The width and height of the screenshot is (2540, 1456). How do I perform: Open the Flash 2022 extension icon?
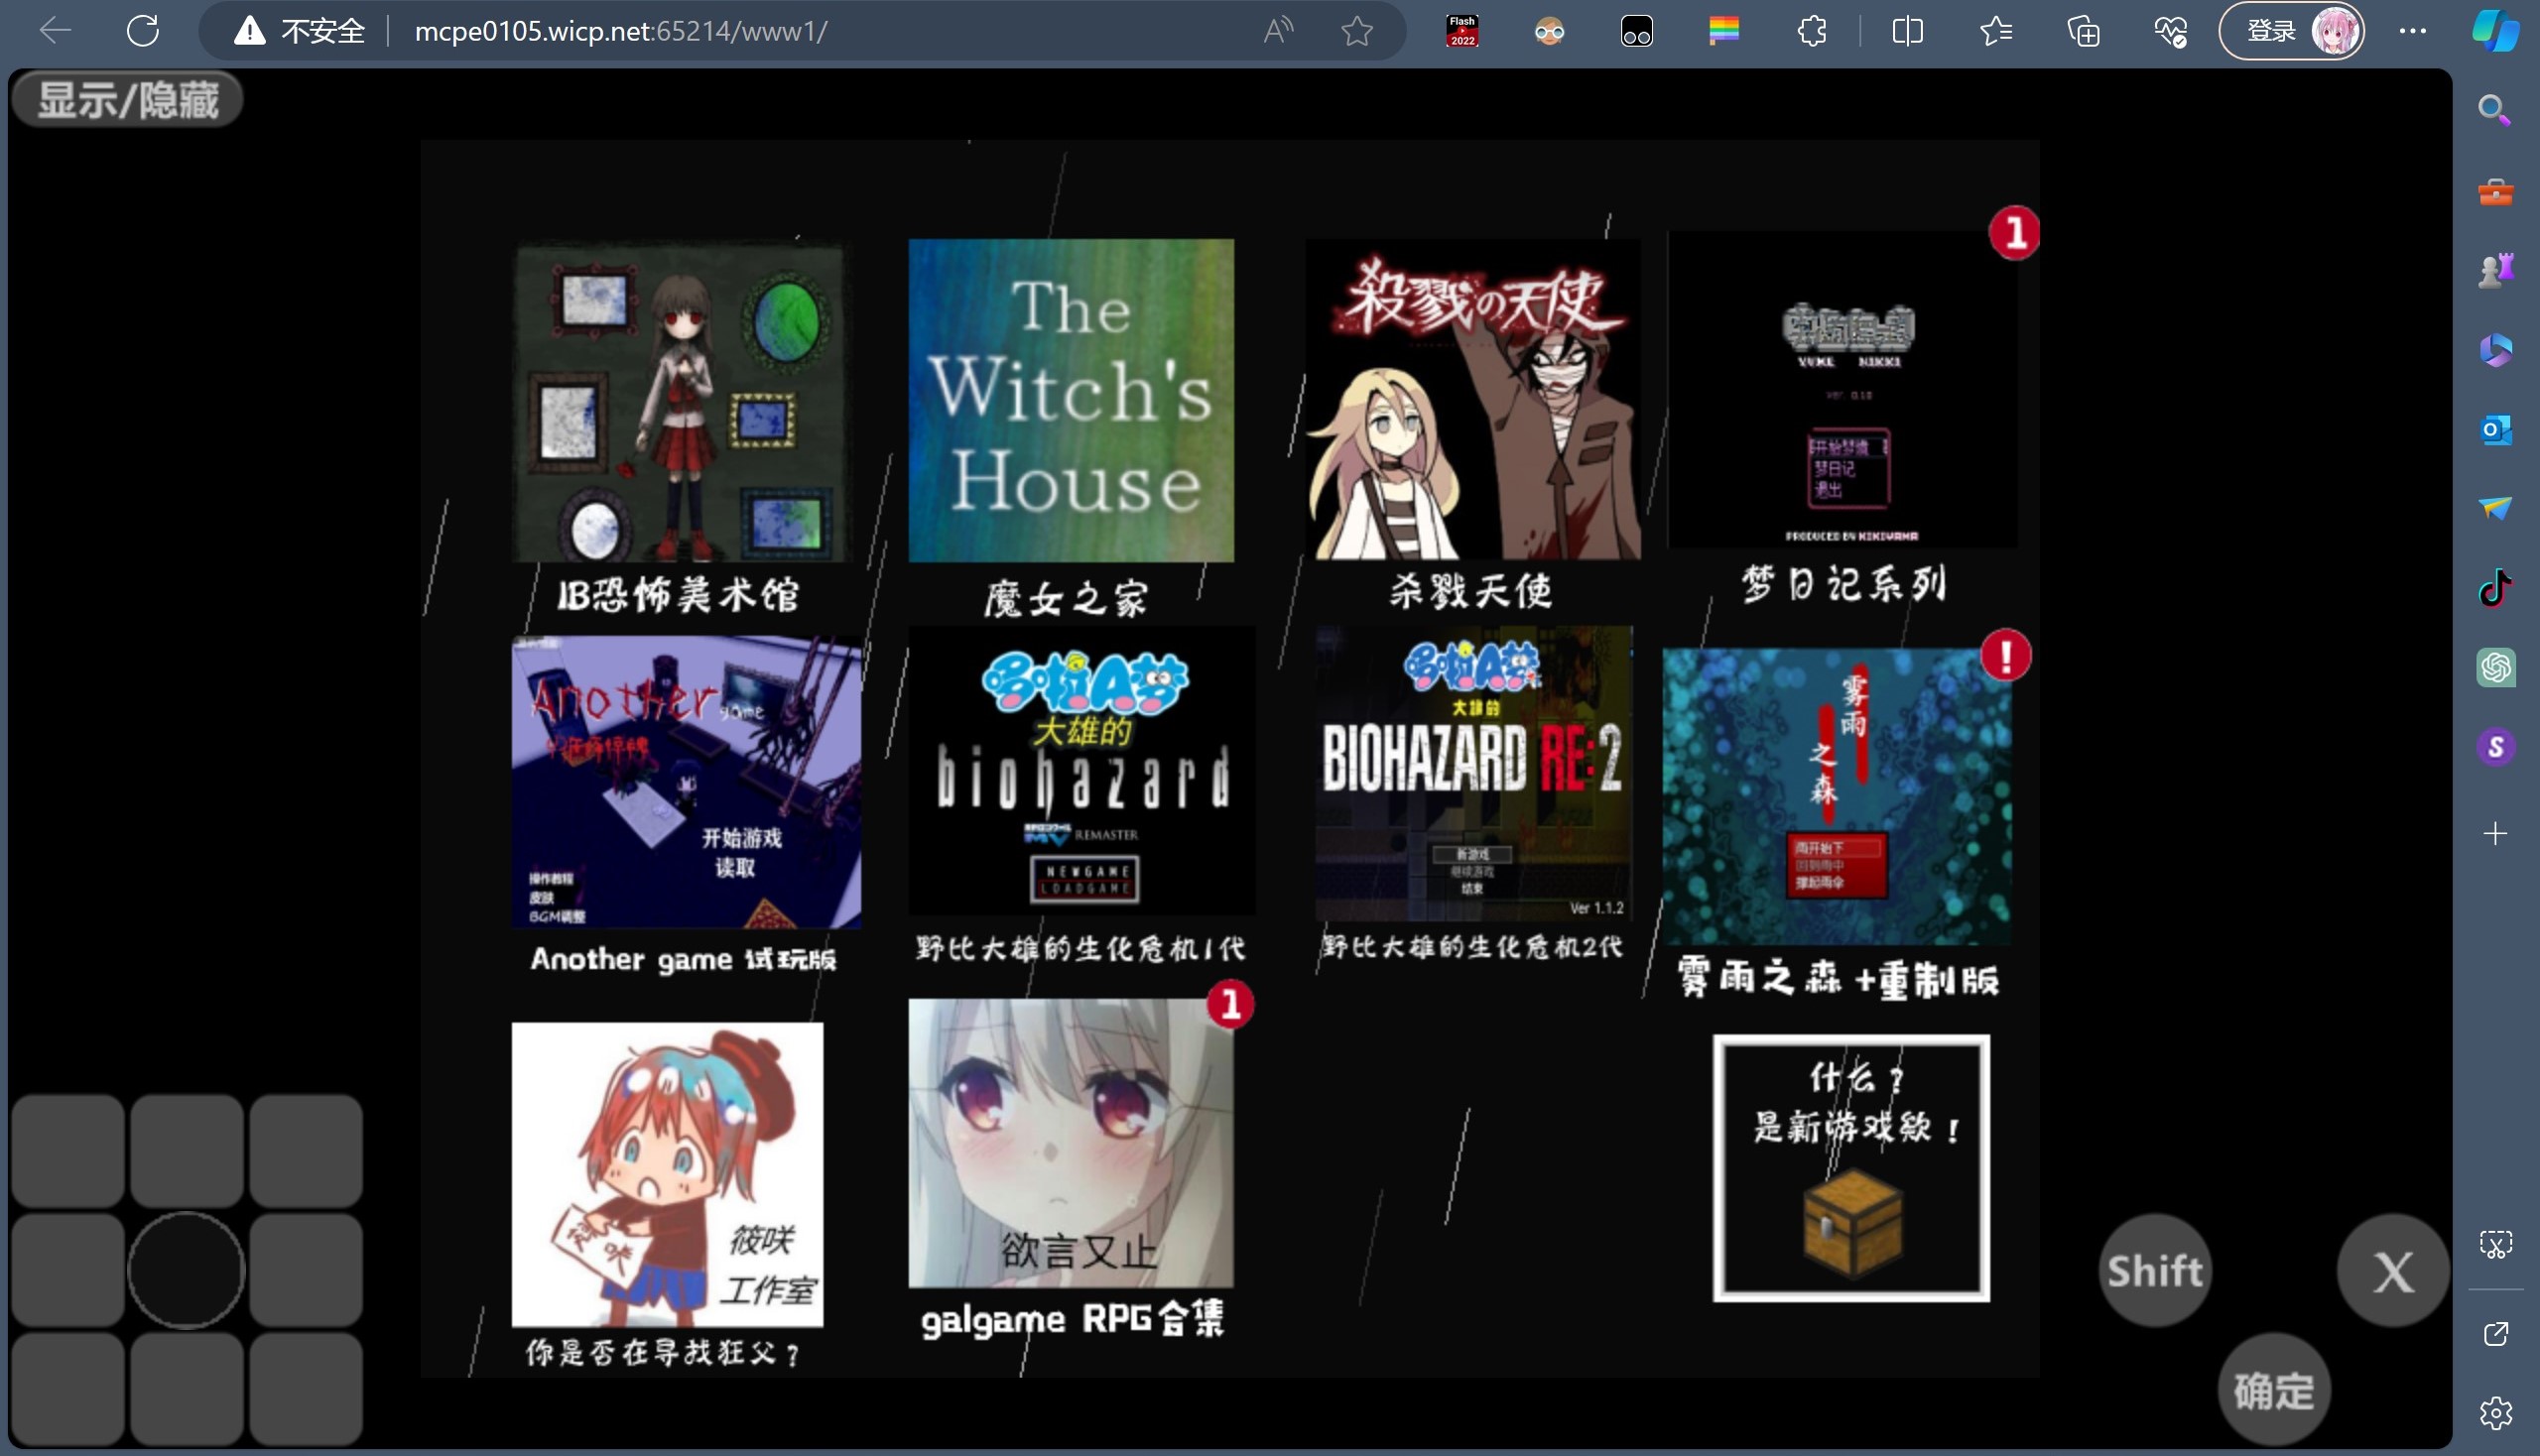pyautogui.click(x=1461, y=31)
